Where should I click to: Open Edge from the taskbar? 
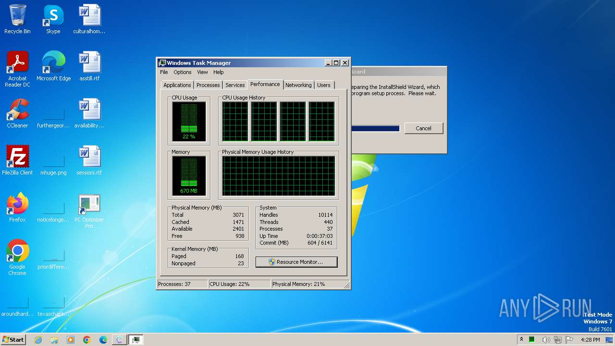point(103,340)
